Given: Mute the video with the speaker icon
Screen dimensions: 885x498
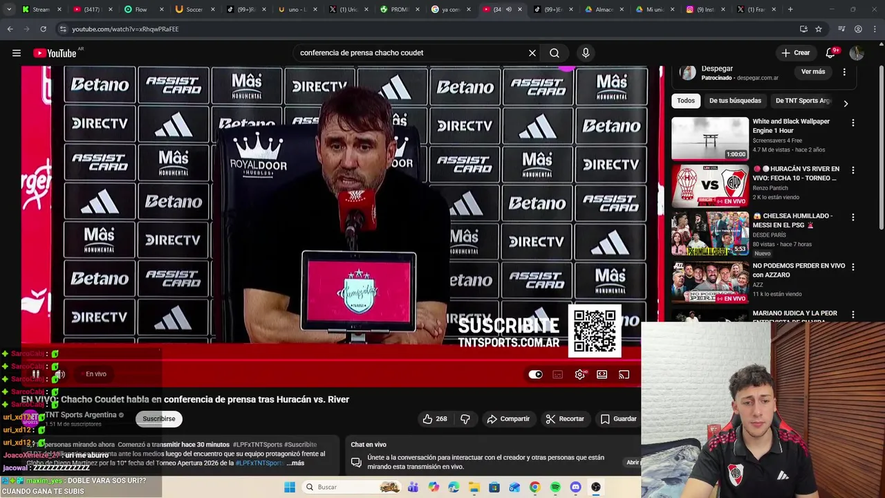Looking at the screenshot, I should coord(59,374).
